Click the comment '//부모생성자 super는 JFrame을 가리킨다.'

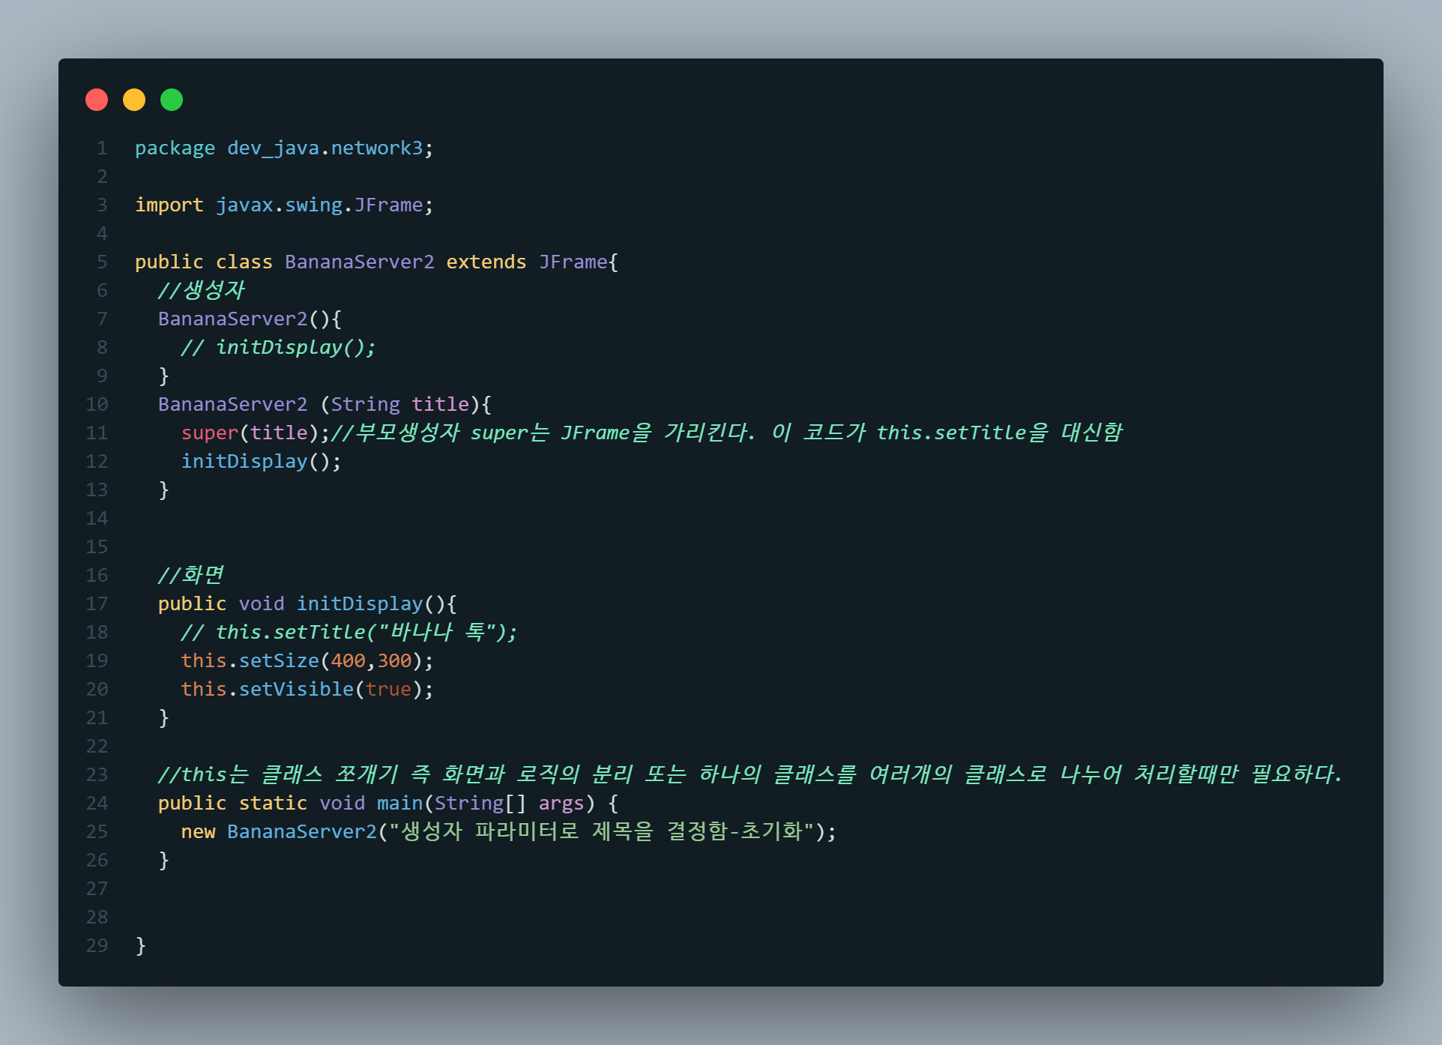pos(543,433)
